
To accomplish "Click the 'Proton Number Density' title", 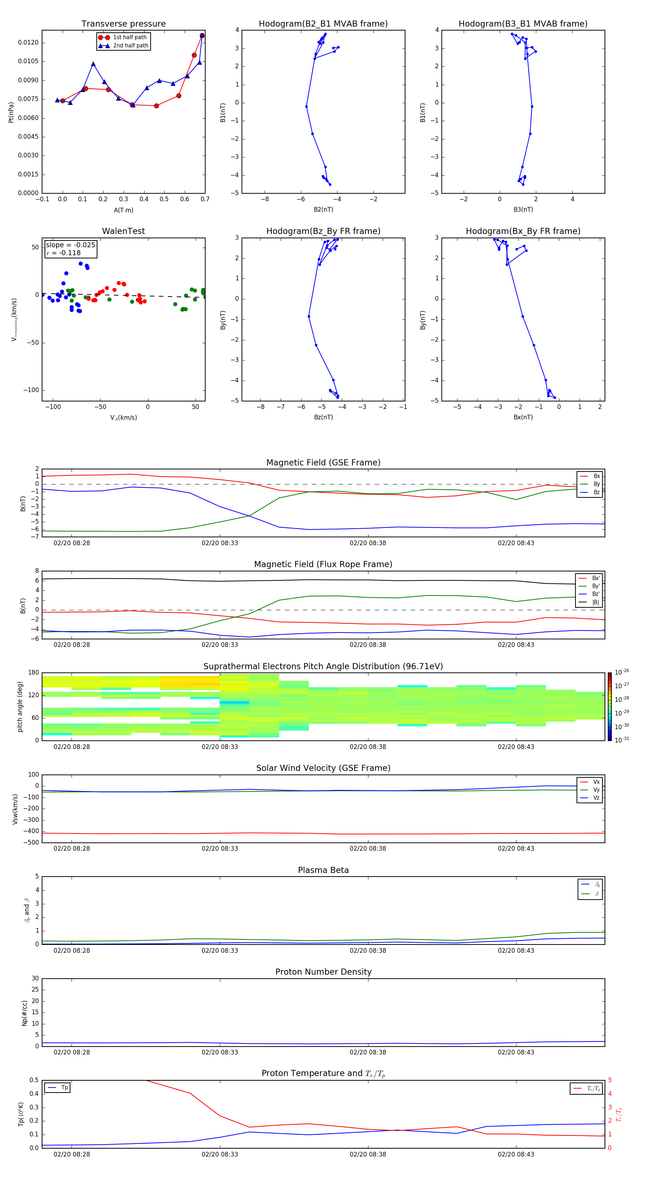I will [x=323, y=972].
